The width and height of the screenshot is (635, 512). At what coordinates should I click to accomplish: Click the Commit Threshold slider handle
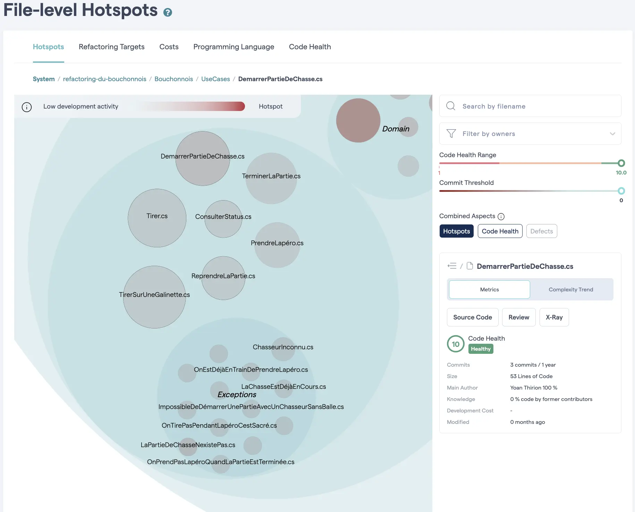[x=621, y=191]
